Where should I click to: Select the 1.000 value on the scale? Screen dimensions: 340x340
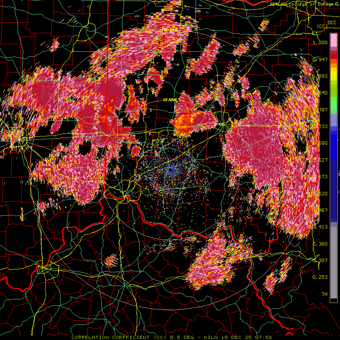coord(320,42)
